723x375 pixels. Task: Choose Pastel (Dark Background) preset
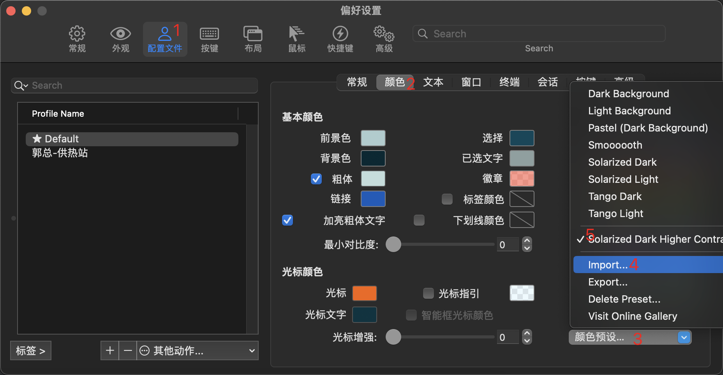tap(648, 128)
